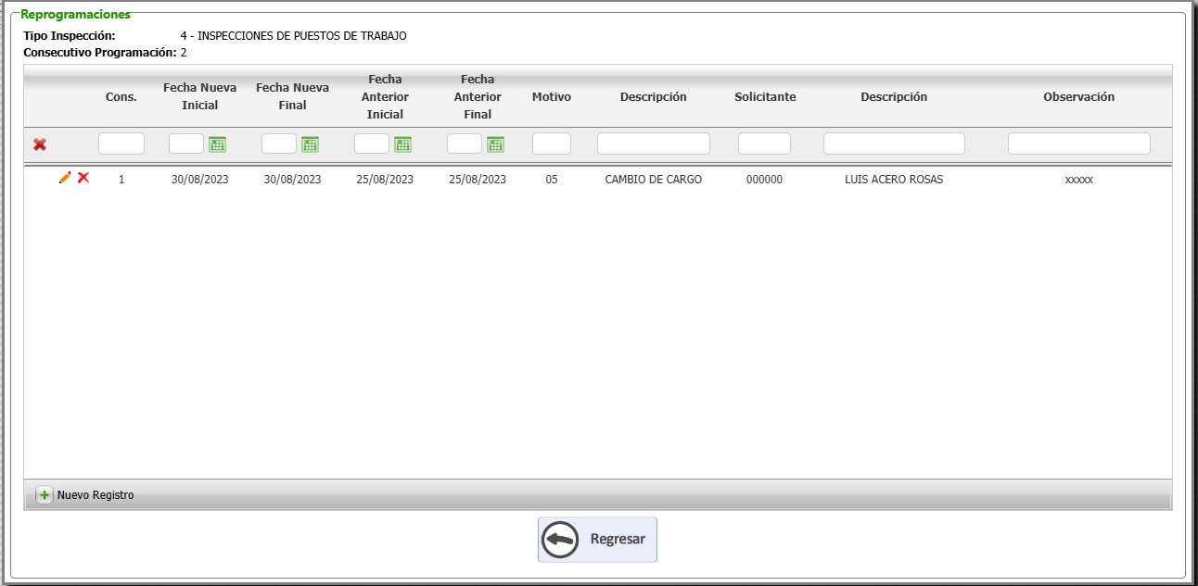Click the Regresar back button

tap(597, 540)
